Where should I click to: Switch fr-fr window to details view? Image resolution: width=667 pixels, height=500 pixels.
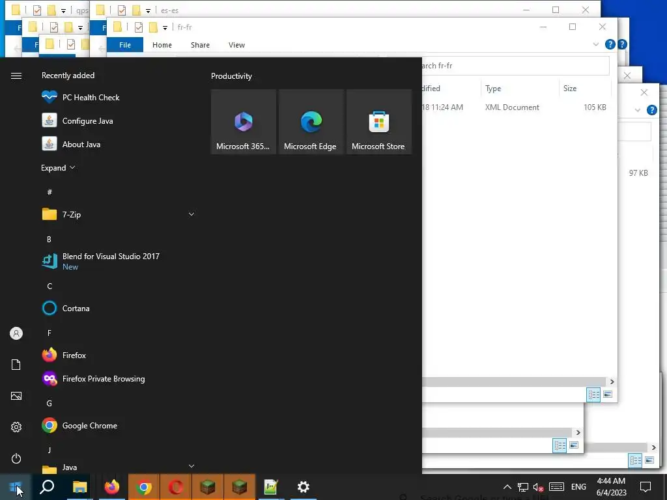coord(594,395)
